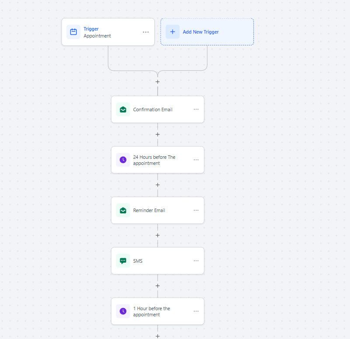
Task: Open Reminder Email three-dot menu
Action: [x=196, y=210]
